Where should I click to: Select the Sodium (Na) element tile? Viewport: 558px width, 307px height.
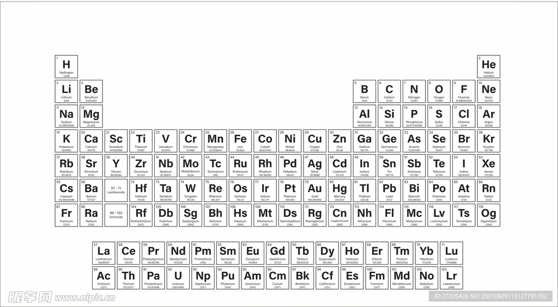click(x=66, y=116)
